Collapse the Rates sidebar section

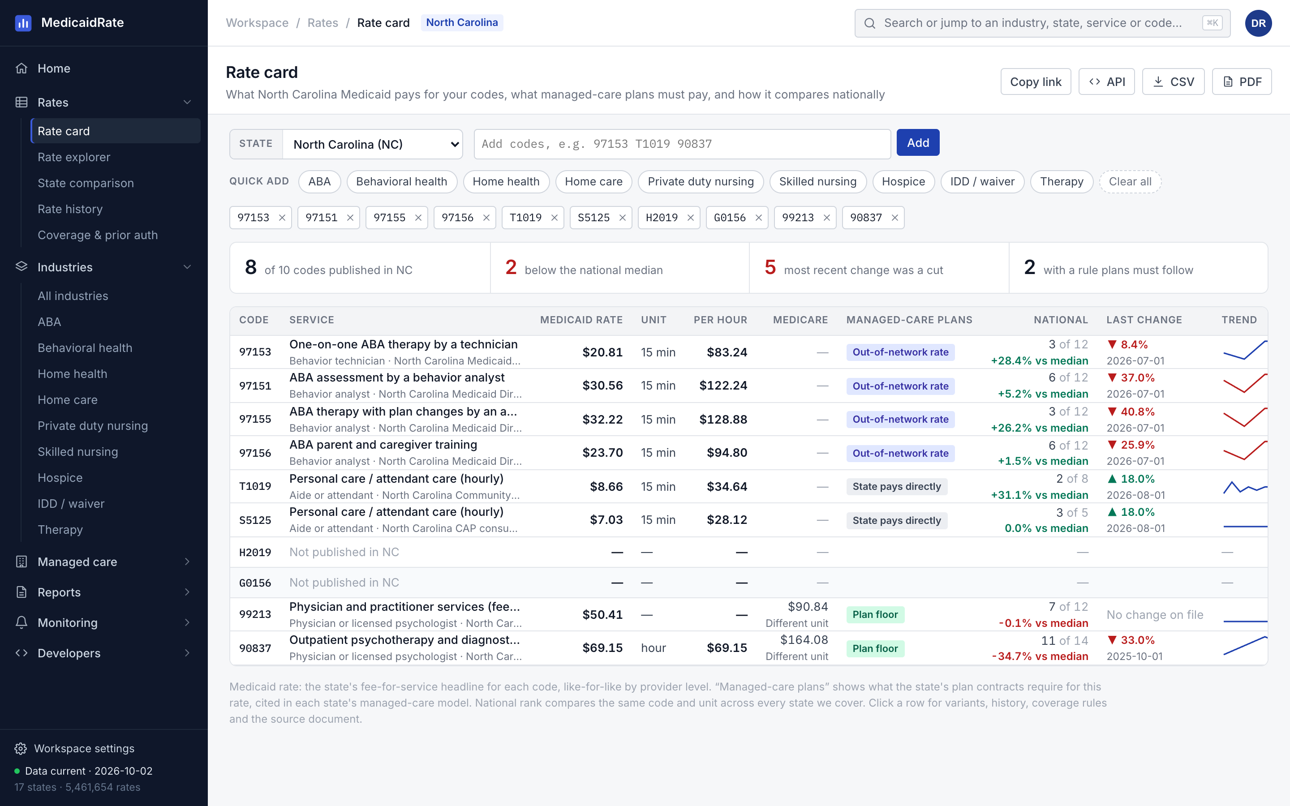187,103
